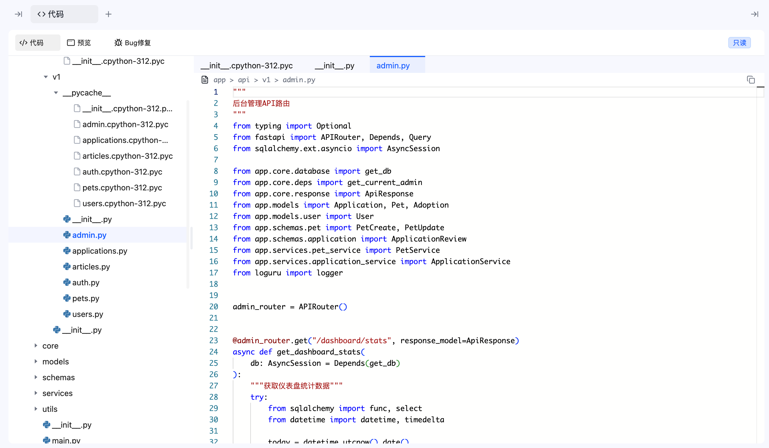Add a new tab with plus icon

(108, 14)
